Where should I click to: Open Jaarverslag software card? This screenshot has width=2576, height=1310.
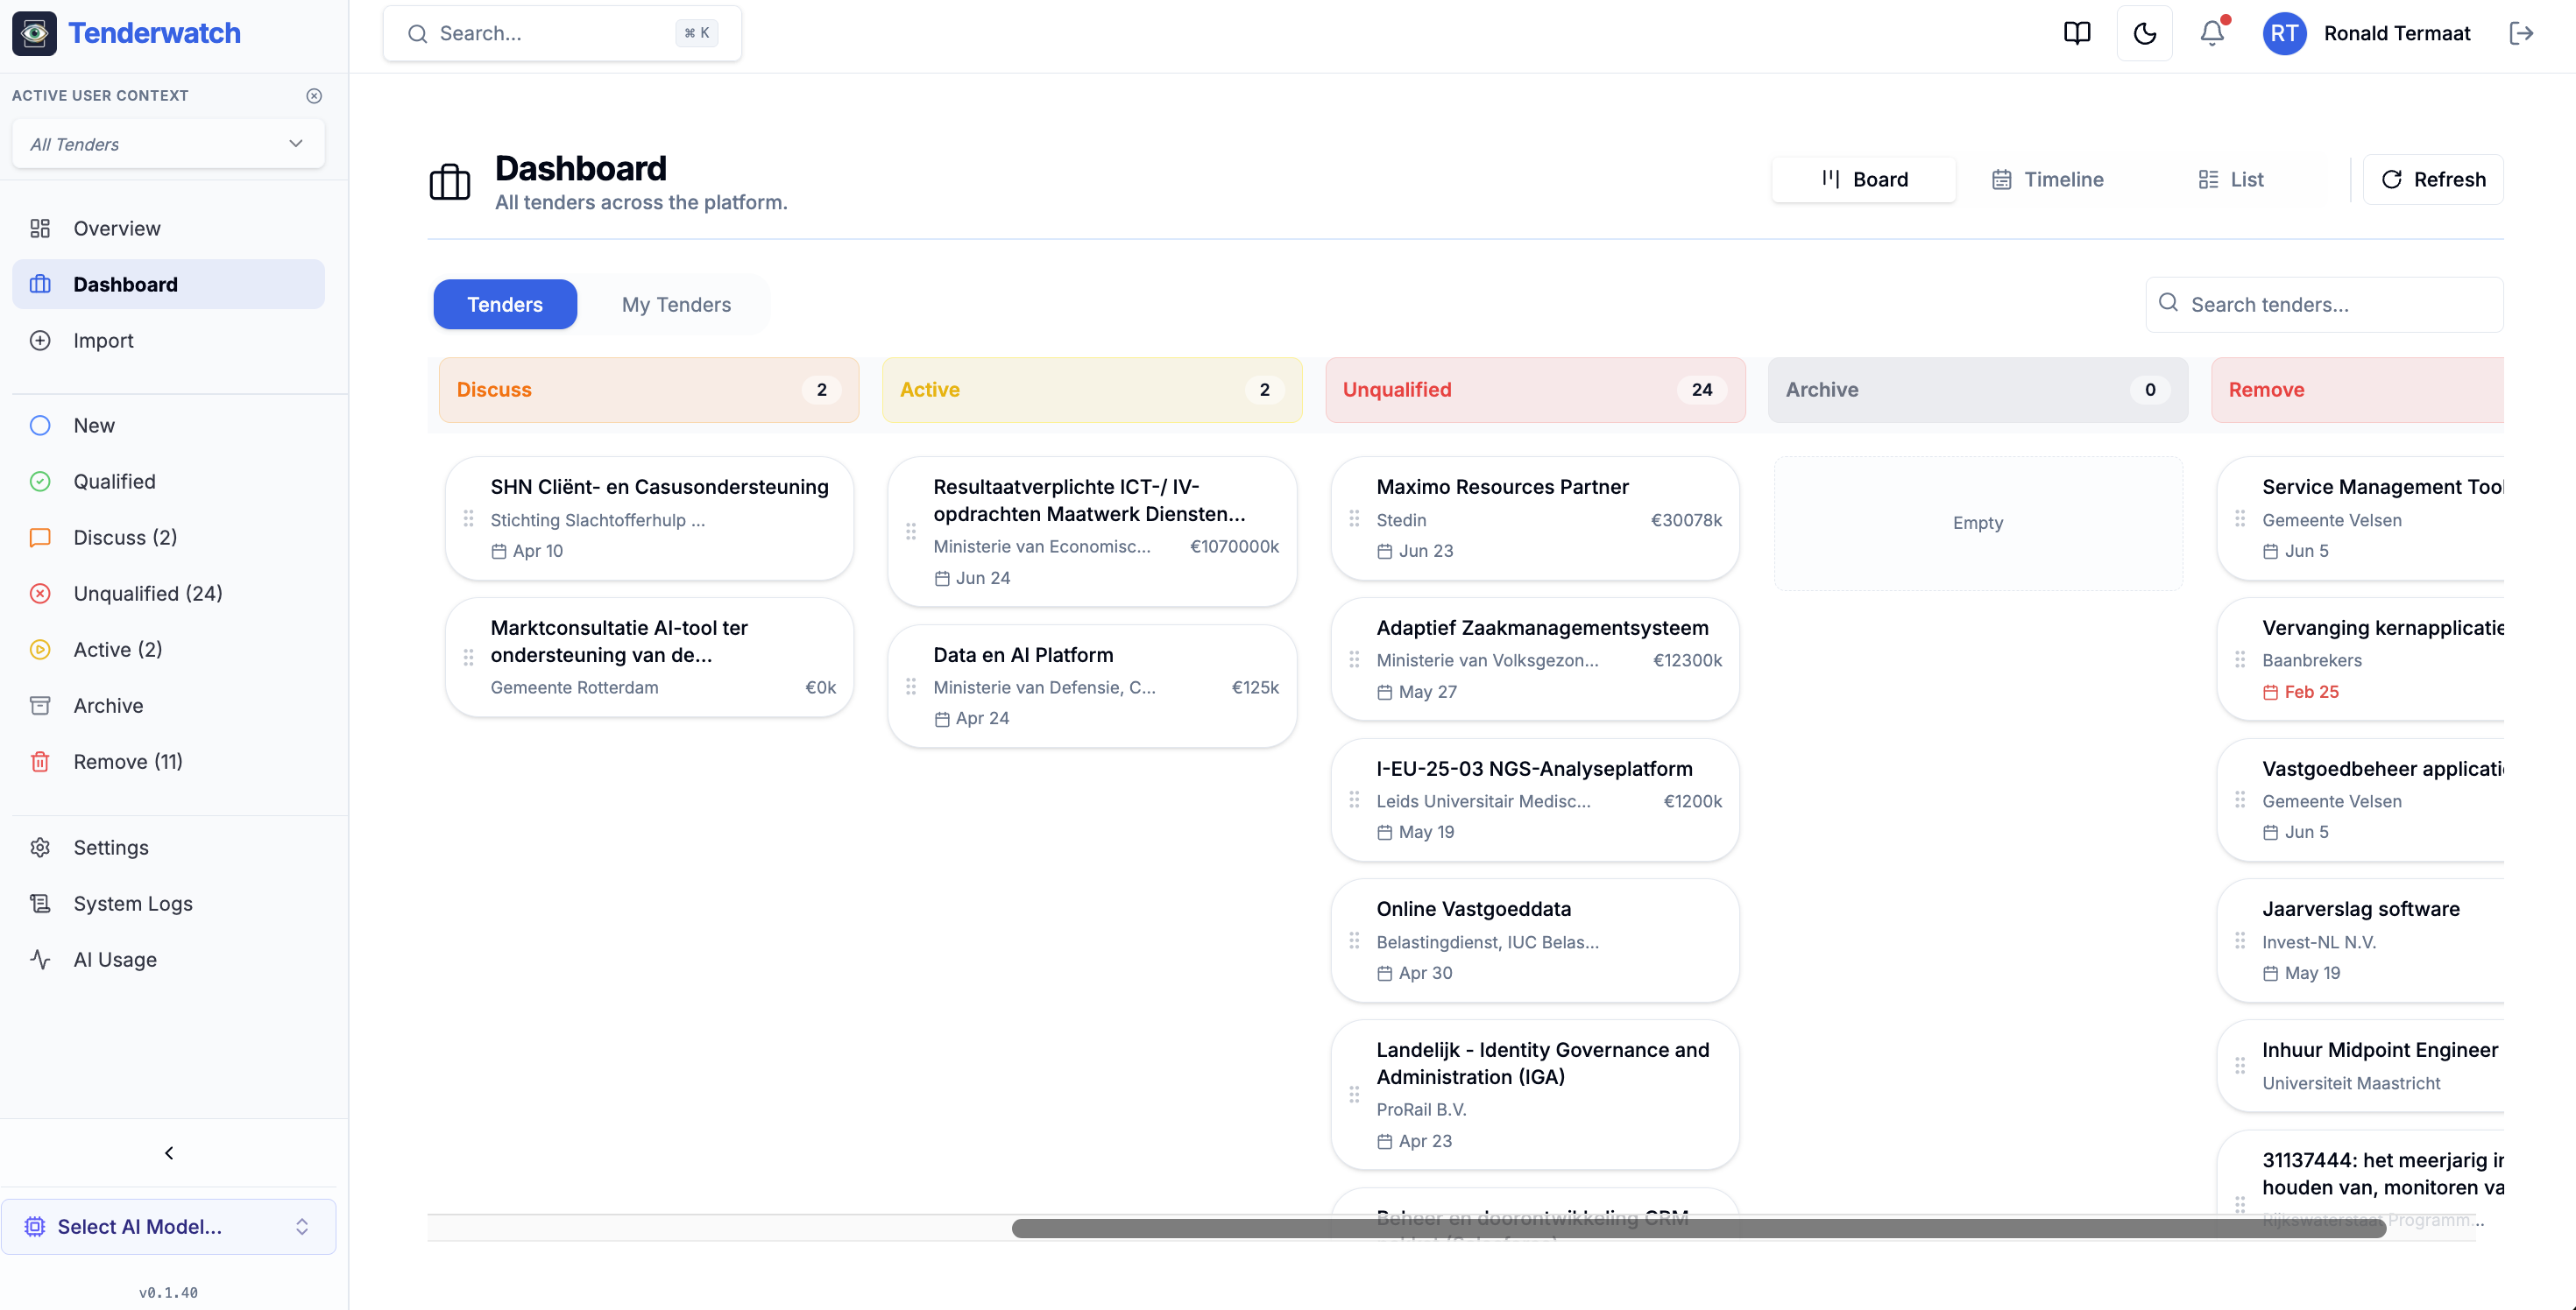(x=2360, y=940)
